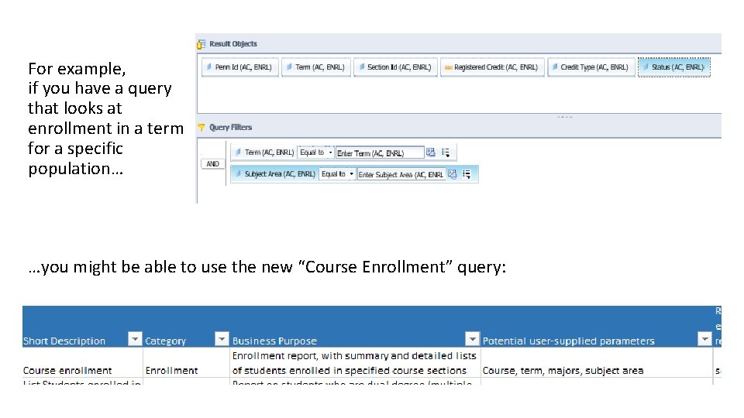Click operand list icon in Subject Area filter
The width and height of the screenshot is (744, 418).
point(467,174)
